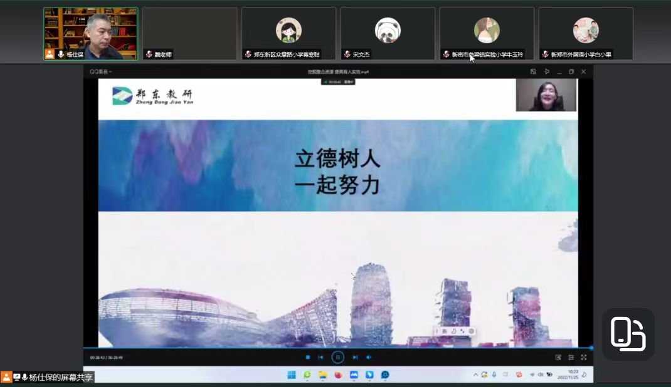Open the player playlist icon
The width and height of the screenshot is (671, 387).
[571, 357]
